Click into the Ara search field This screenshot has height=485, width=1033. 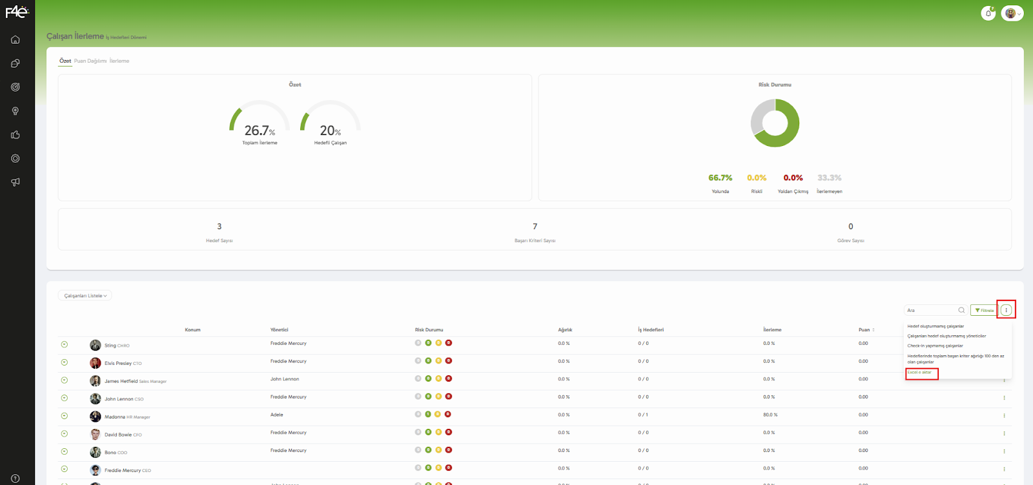930,311
